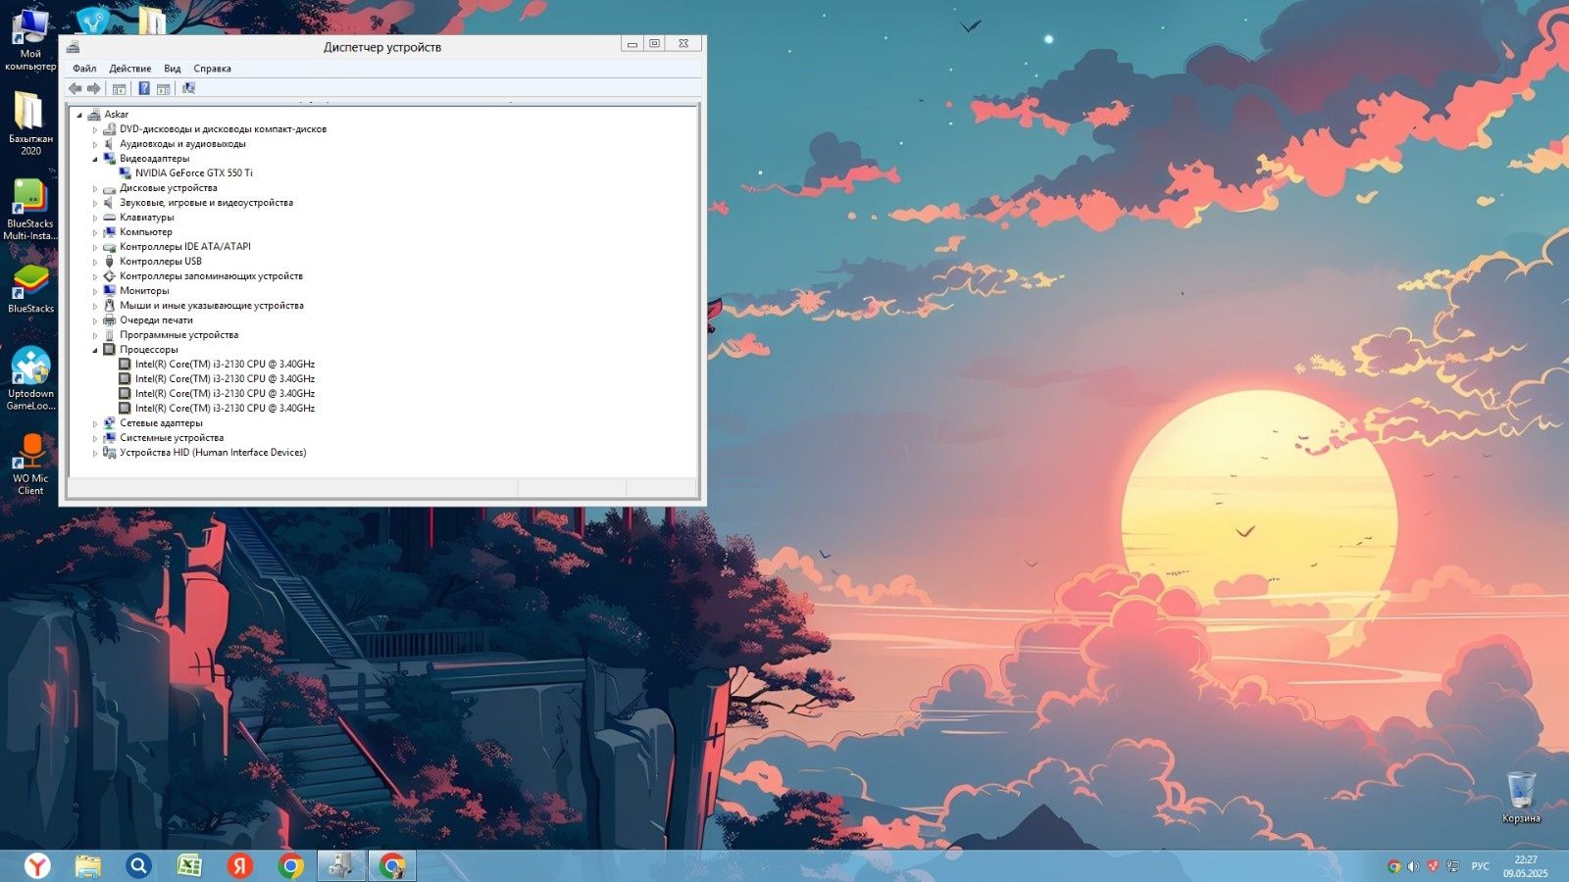Click the Device Manager title bar
The width and height of the screenshot is (1569, 882).
pos(382,47)
